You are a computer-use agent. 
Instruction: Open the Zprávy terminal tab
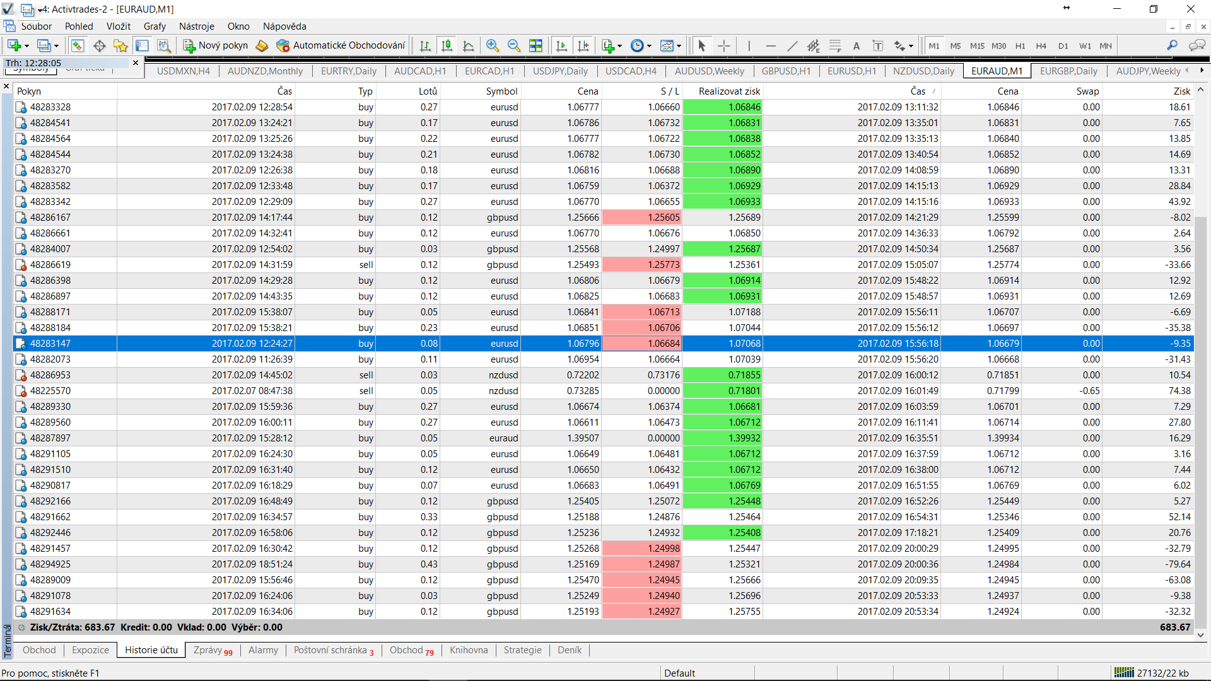(213, 650)
